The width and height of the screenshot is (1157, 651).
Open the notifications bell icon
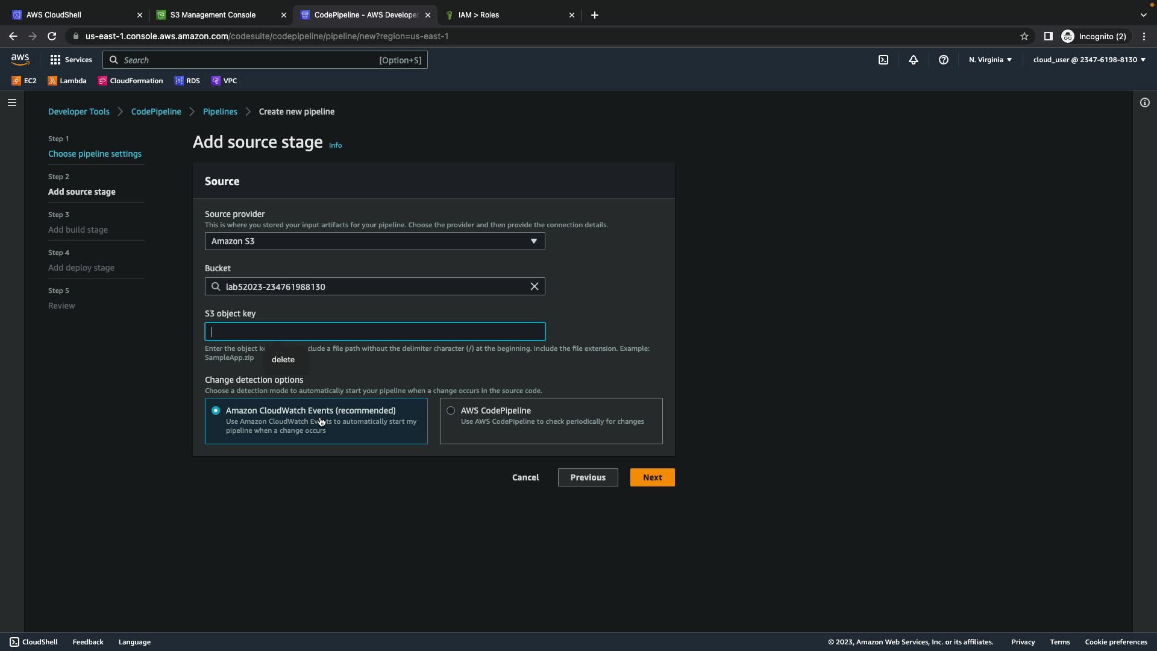pos(914,60)
